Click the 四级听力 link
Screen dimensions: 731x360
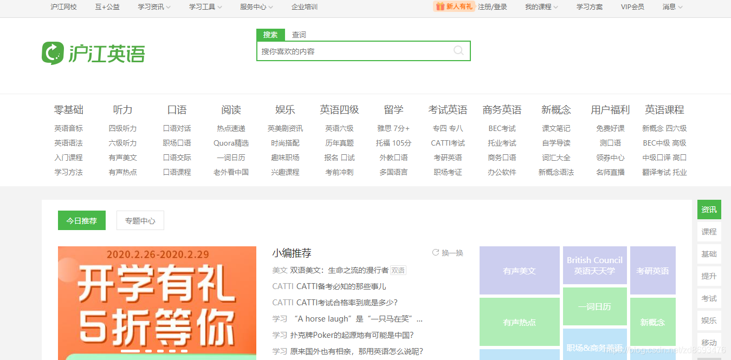[x=123, y=129]
